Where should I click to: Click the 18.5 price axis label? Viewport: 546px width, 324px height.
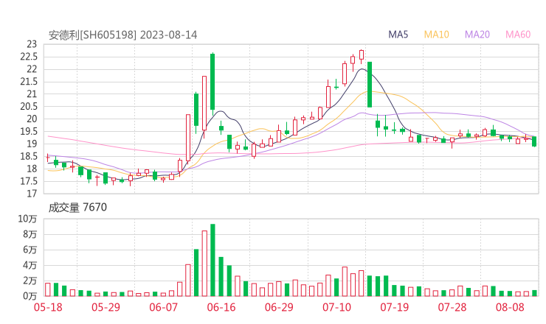(x=29, y=156)
